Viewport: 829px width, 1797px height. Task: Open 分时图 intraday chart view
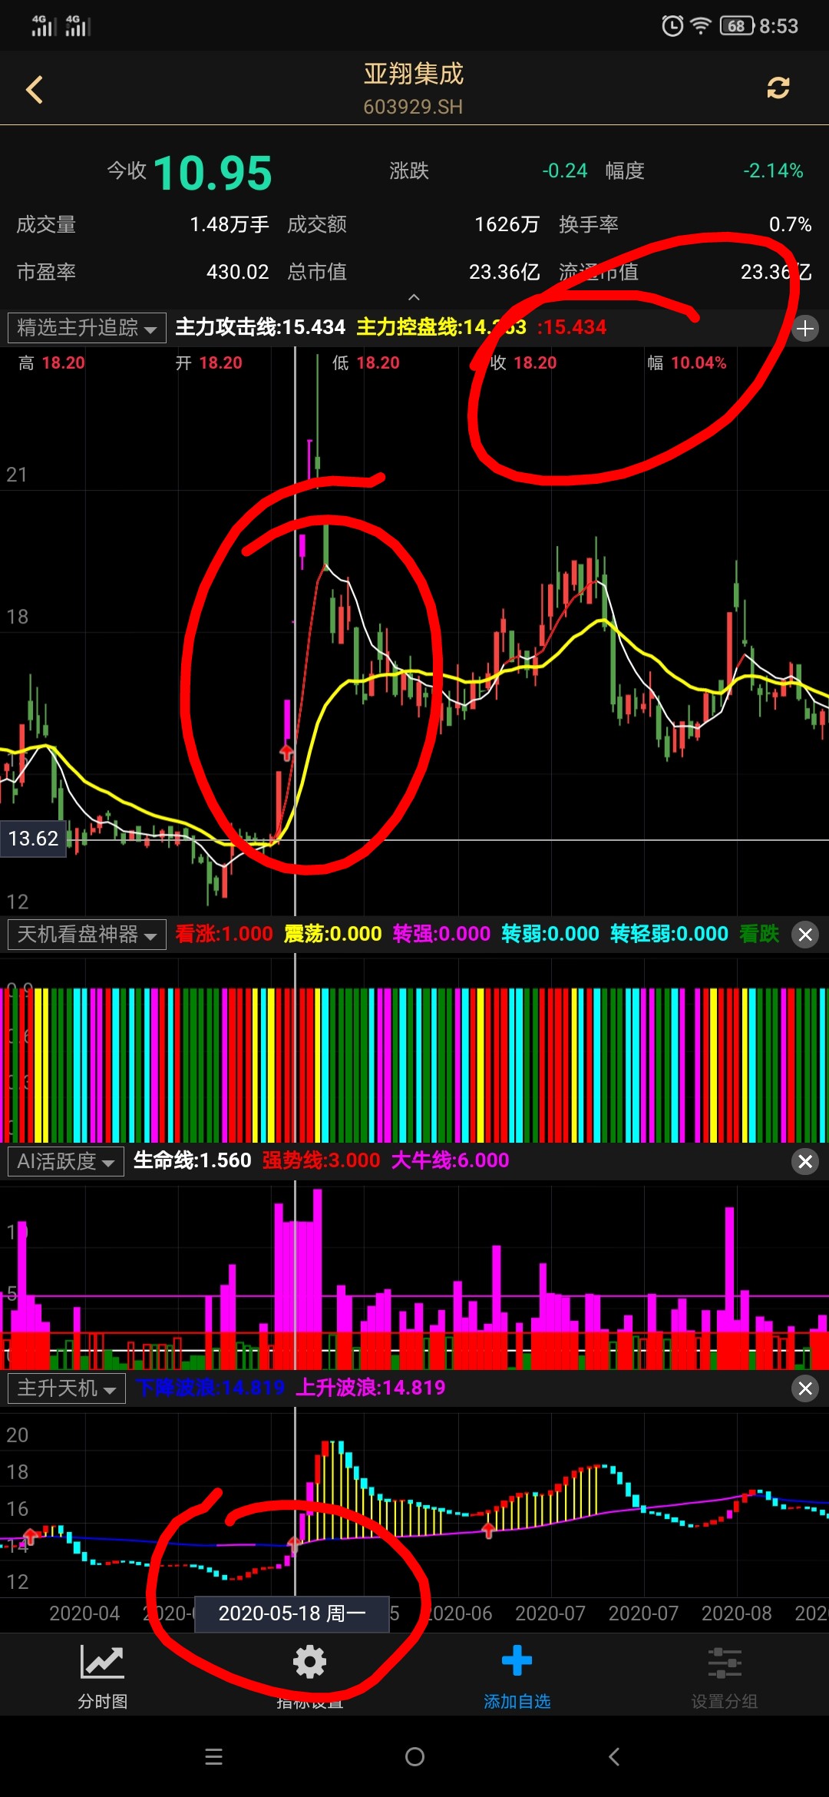(102, 1675)
